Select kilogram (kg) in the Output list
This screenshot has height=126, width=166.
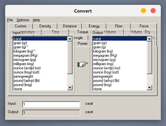click(120, 51)
